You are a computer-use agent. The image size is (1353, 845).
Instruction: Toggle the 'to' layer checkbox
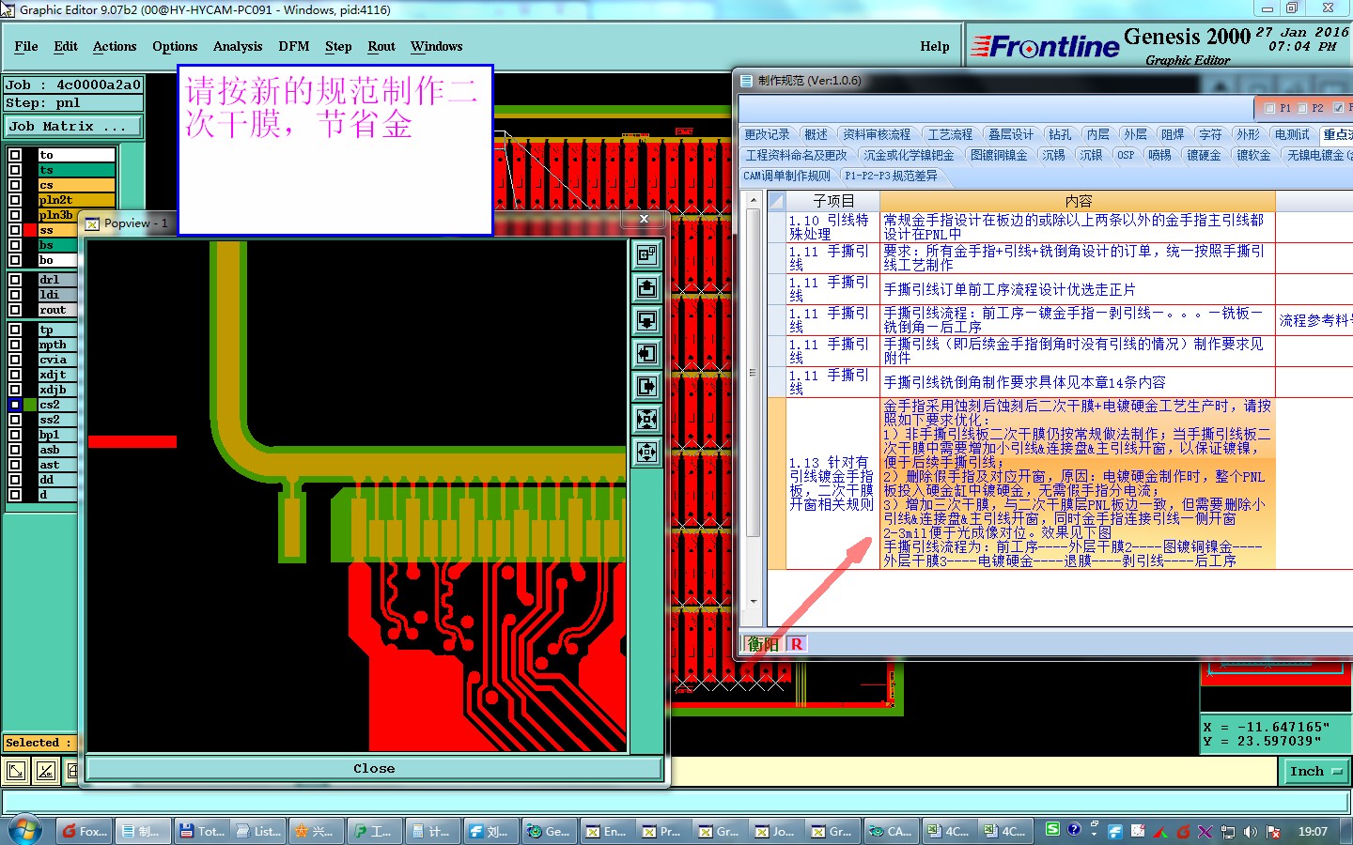click(15, 155)
